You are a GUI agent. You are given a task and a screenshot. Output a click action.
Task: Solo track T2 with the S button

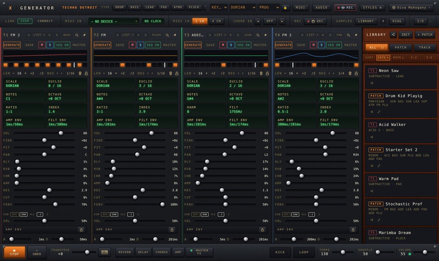tap(140, 45)
